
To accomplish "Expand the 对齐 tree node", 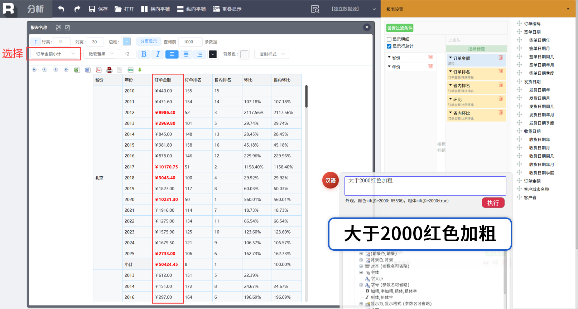I will (361, 266).
